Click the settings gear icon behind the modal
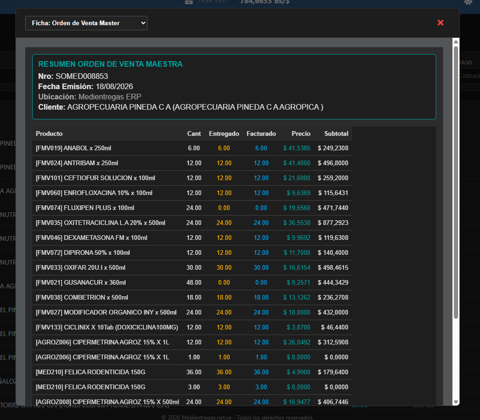 468,2
